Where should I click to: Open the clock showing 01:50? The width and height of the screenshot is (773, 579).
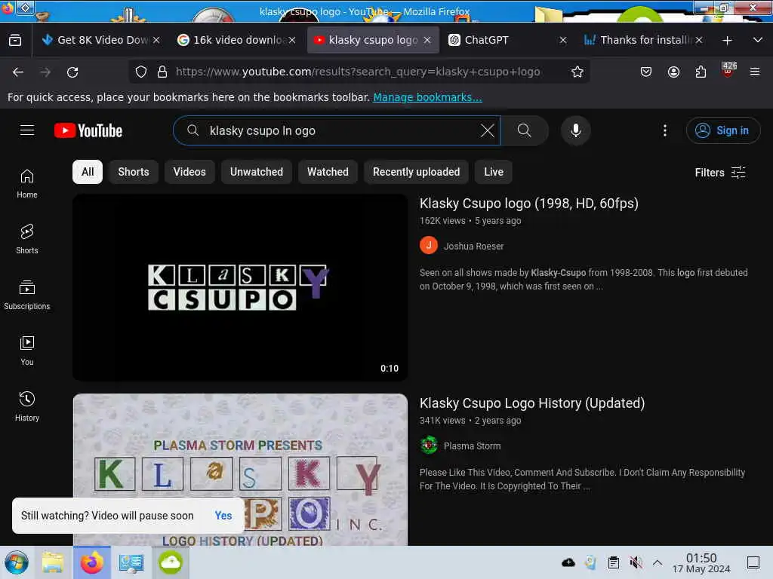(x=701, y=562)
